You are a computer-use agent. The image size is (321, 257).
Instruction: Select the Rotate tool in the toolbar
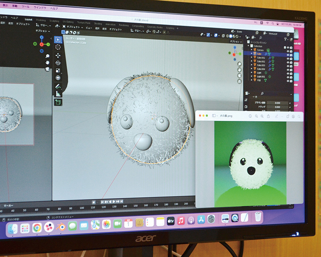click(58, 63)
